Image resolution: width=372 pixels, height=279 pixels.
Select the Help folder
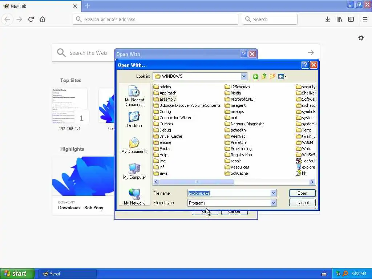[161, 155]
